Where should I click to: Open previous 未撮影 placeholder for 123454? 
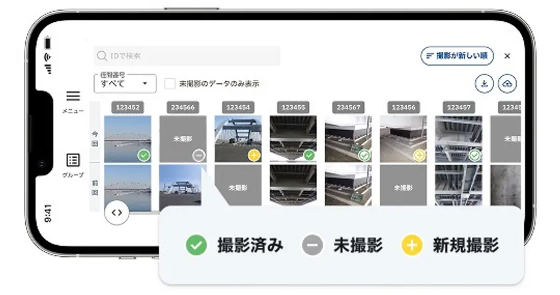click(238, 186)
